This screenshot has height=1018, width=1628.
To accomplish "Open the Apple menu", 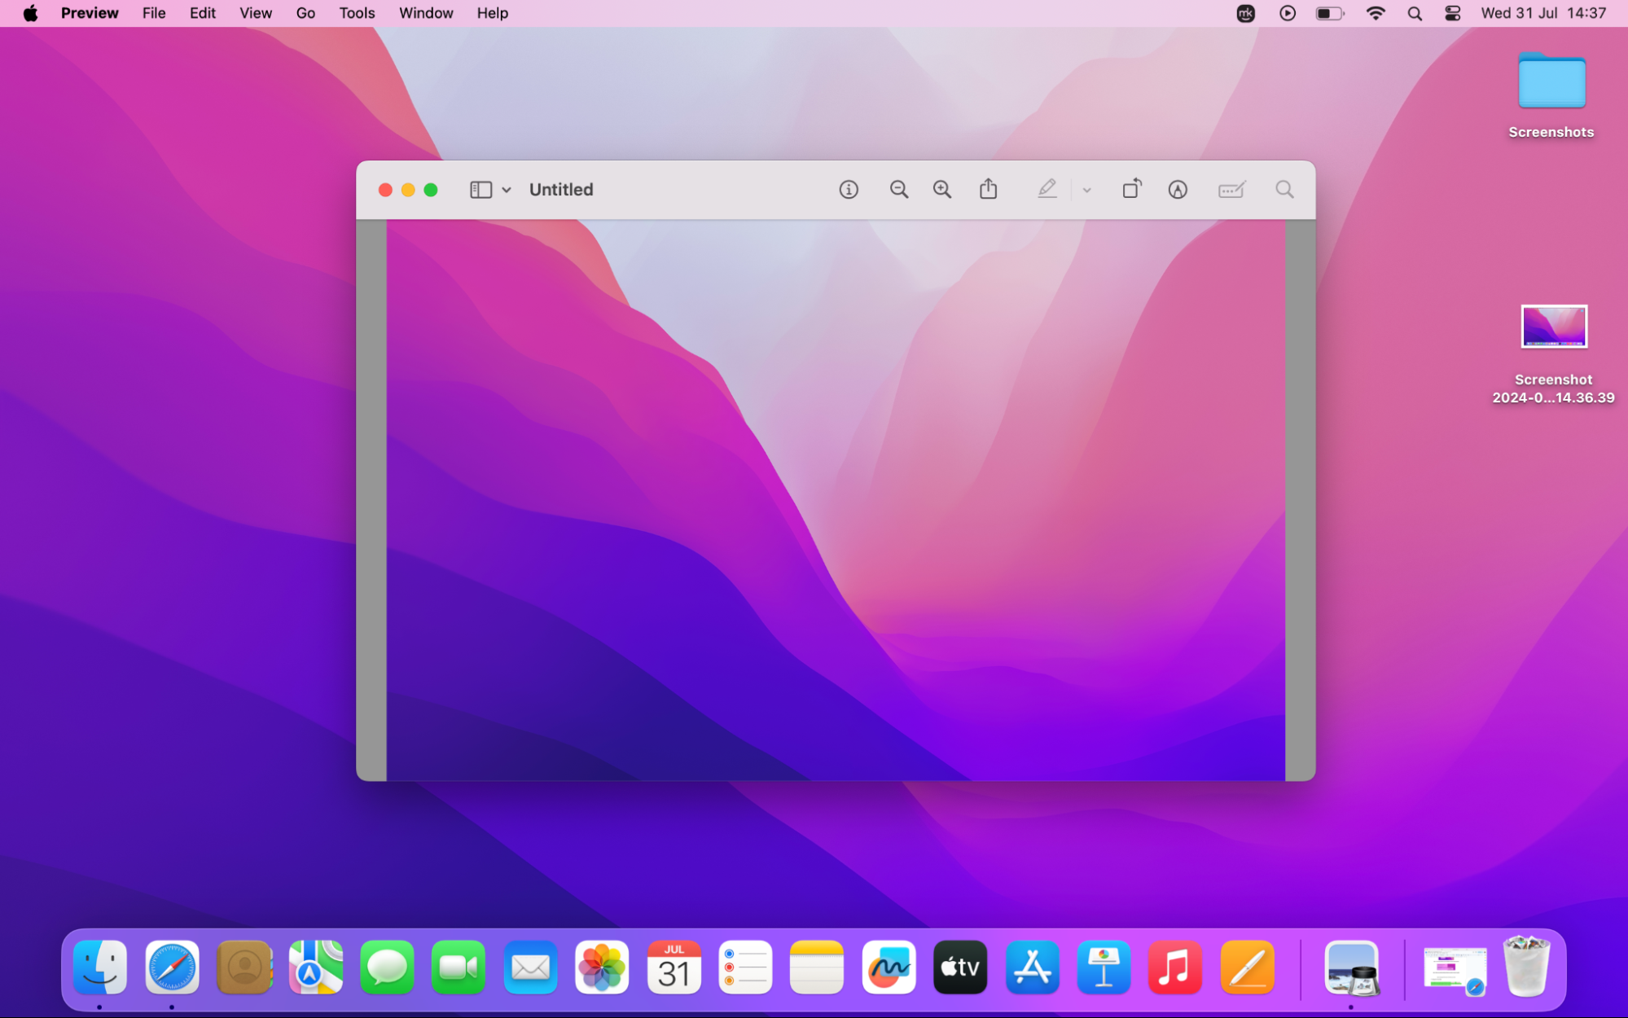I will pos(30,13).
